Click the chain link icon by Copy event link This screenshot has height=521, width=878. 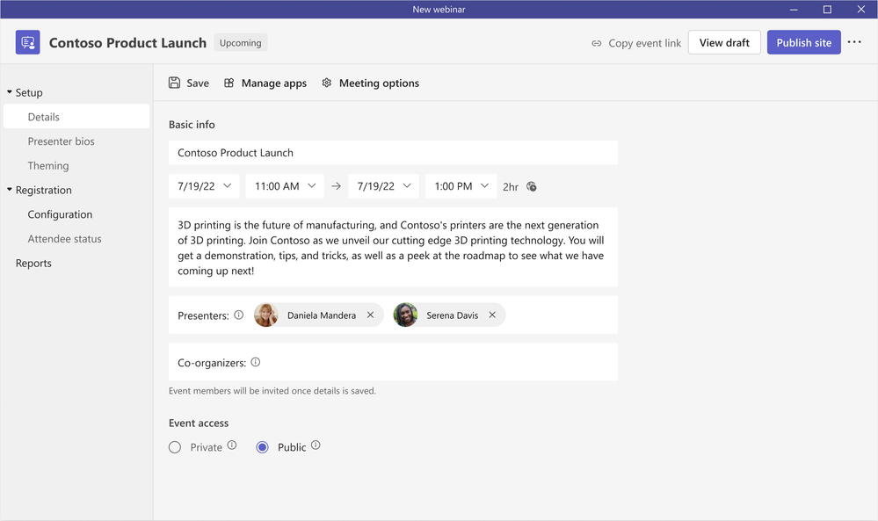tap(597, 43)
